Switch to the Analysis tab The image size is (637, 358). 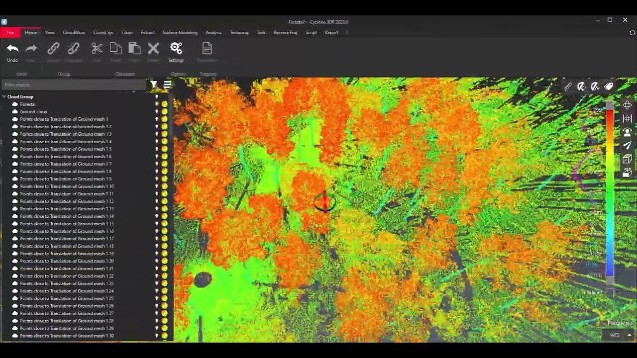(213, 32)
